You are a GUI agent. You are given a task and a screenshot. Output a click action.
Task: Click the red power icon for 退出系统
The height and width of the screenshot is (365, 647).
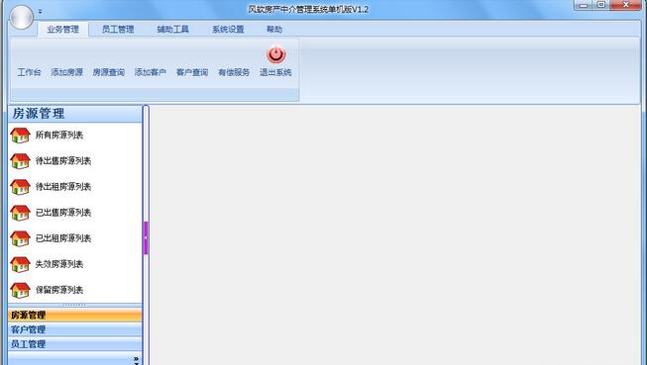pyautogui.click(x=276, y=54)
